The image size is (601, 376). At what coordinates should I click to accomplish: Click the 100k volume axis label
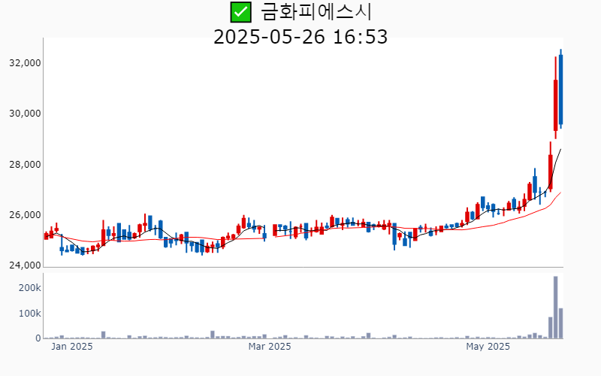30,314
